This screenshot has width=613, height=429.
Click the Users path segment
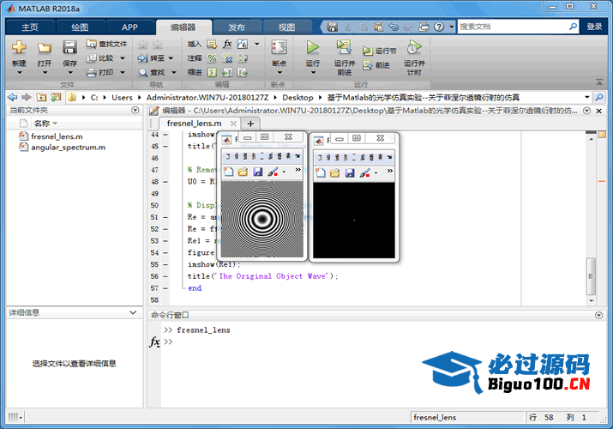122,97
